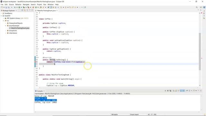Click the Save toolbar icon
This screenshot has width=206, height=116.
6,7
